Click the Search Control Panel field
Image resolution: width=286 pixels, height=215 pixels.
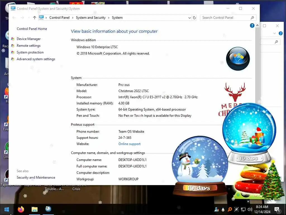tap(228, 18)
